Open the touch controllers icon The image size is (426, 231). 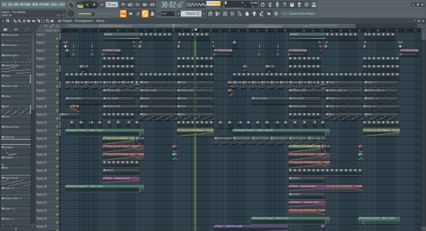tap(269, 14)
